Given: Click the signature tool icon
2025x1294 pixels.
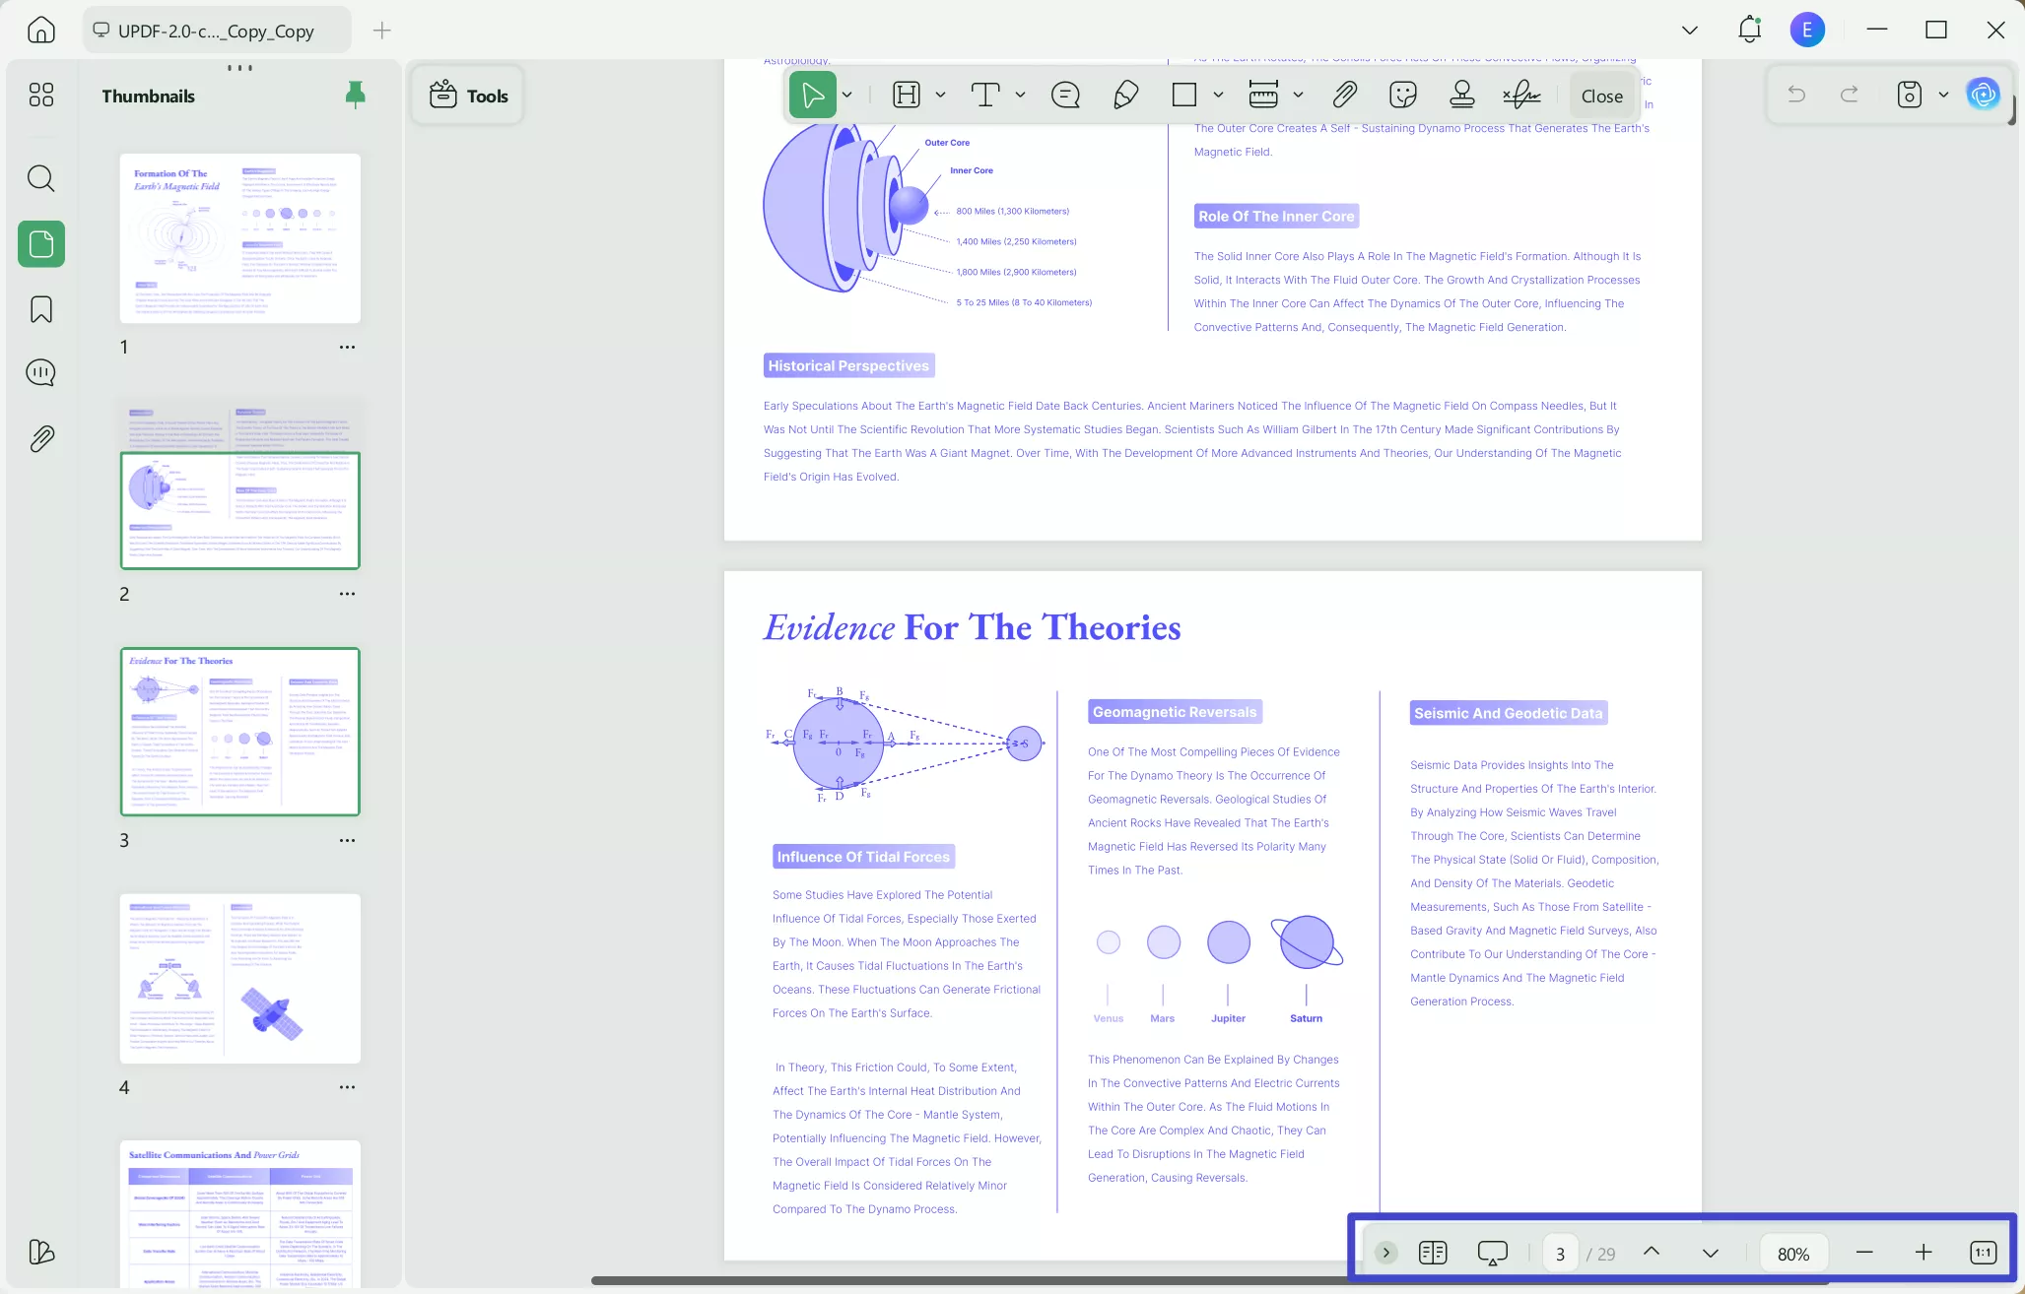Looking at the screenshot, I should click(x=1521, y=95).
